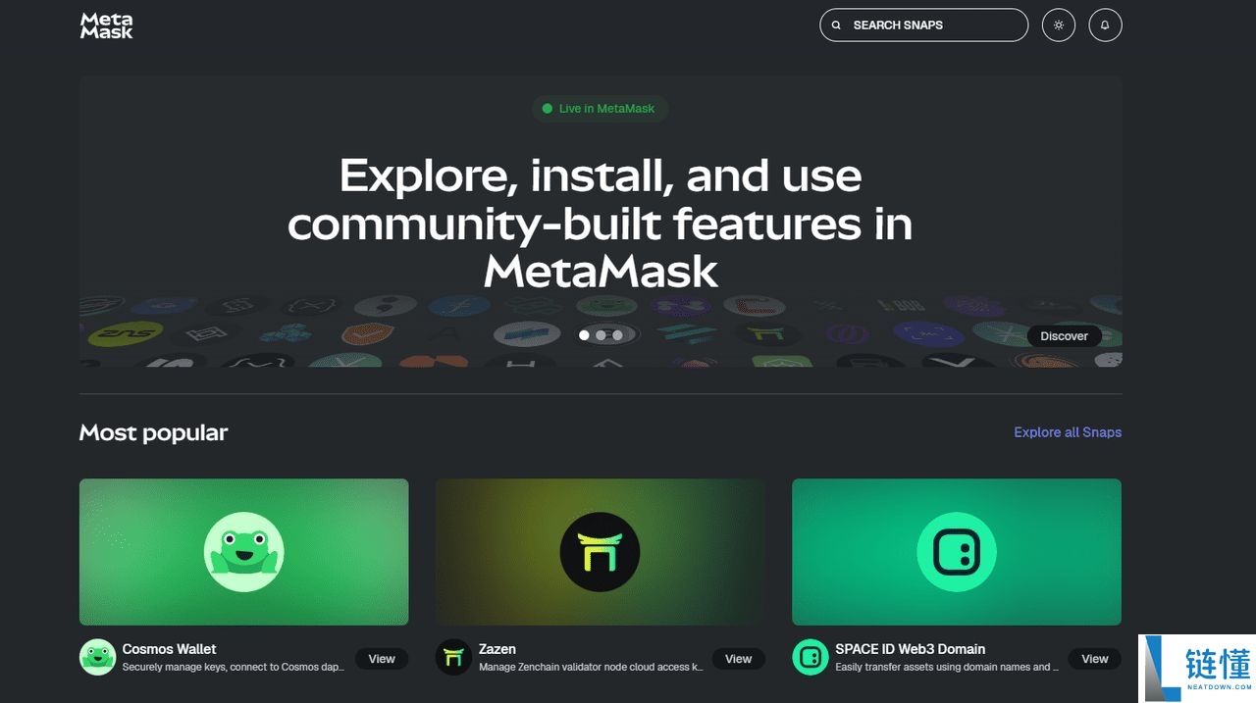1256x703 pixels.
Task: Open the Cosmos Wallet title
Action: click(x=169, y=649)
